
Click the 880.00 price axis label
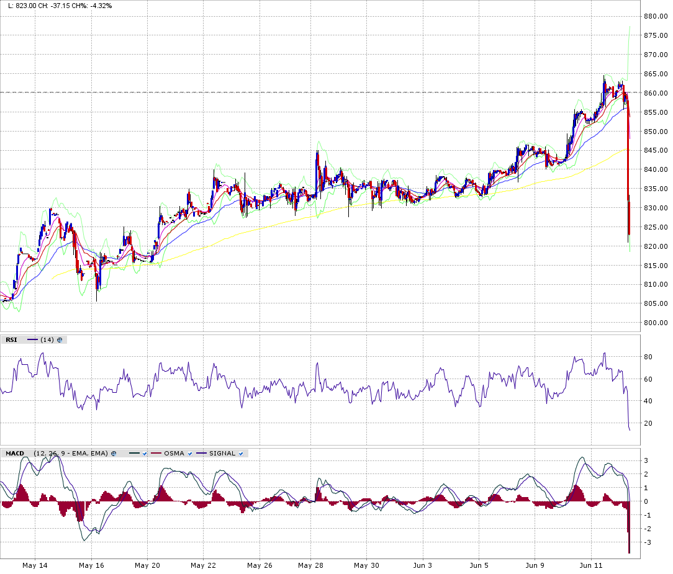[x=656, y=16]
